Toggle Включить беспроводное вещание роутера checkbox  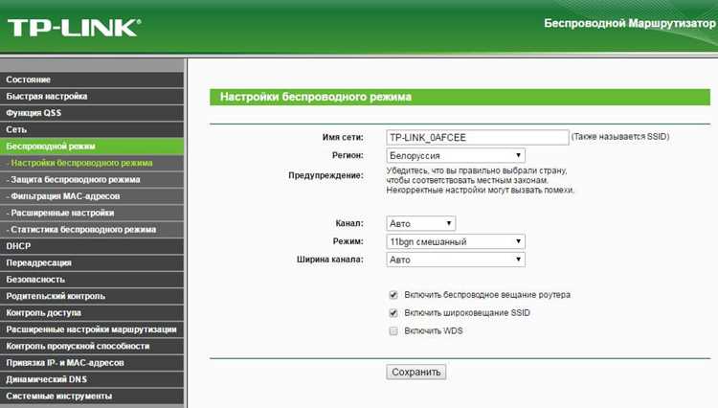(393, 295)
